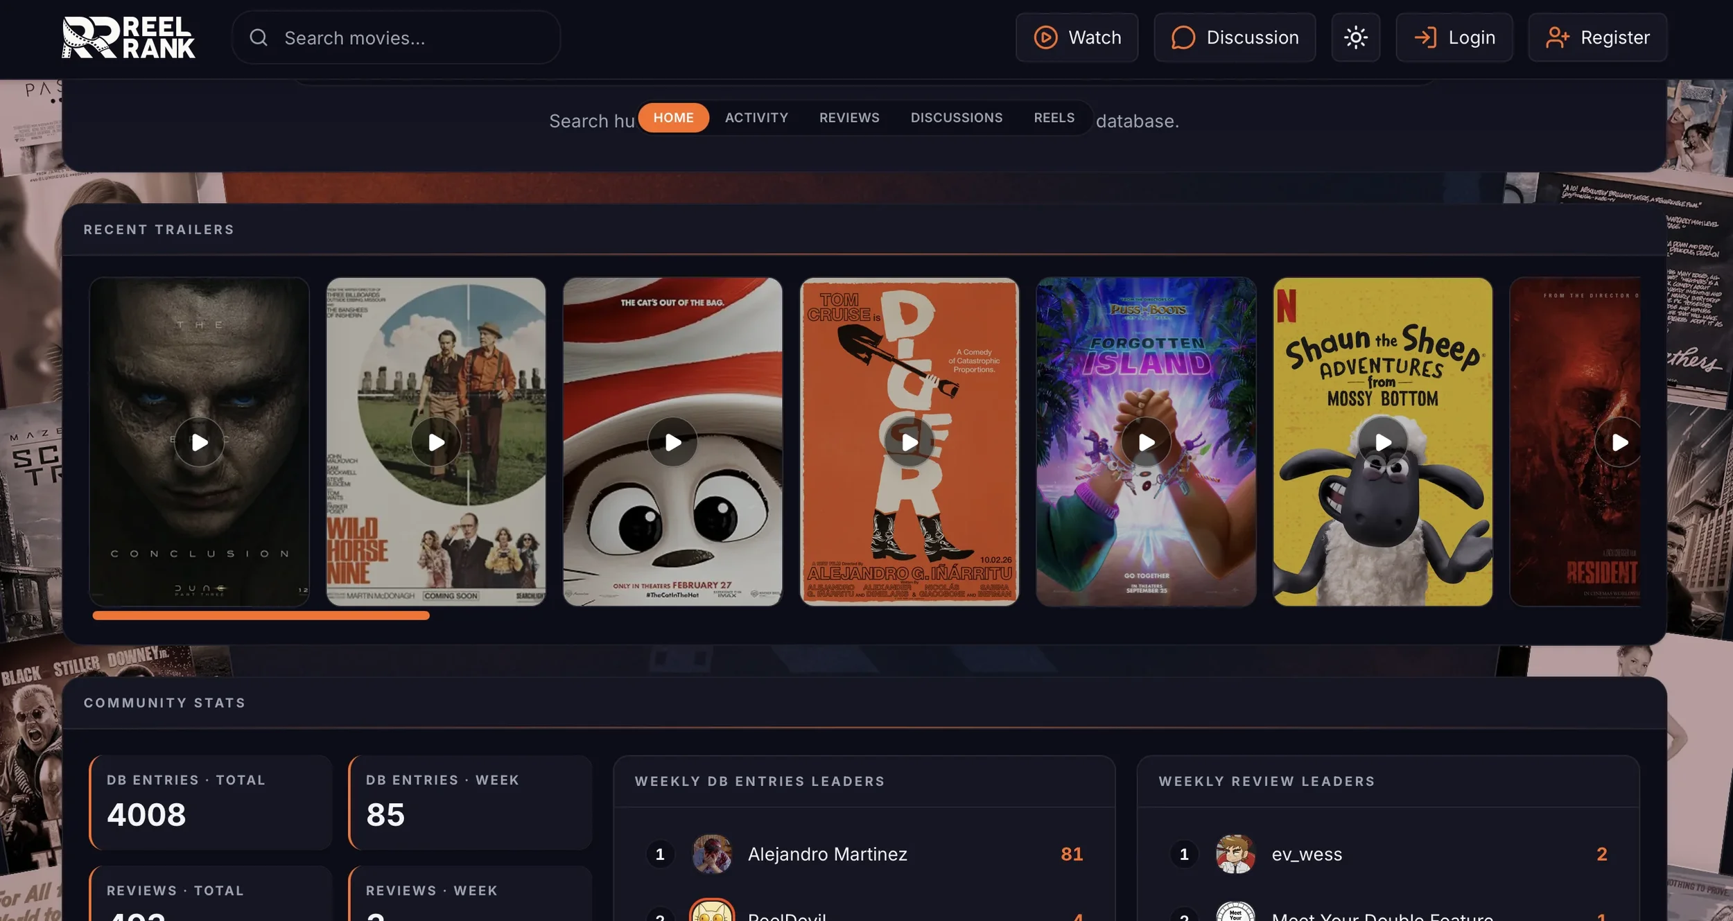Screen dimensions: 1733x921
Task: Open ev_wess profile name
Action: tap(1307, 854)
